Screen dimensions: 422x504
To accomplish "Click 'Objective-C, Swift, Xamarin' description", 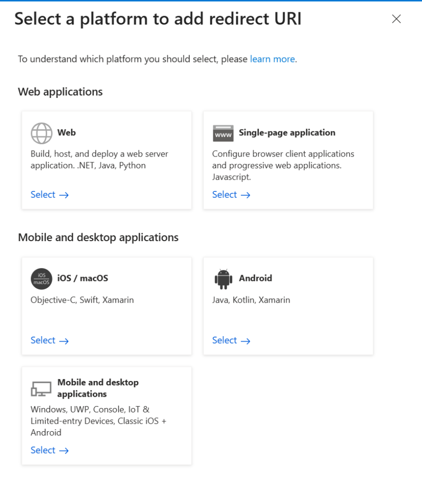I will 82,300.
